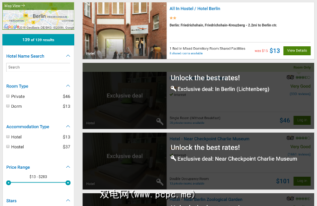Click the Hotel Name Search input field
The image size is (317, 206).
[38, 67]
